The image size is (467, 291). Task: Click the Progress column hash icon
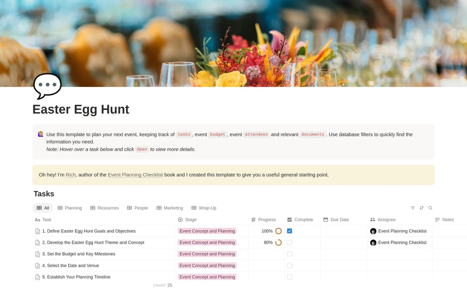click(x=253, y=220)
